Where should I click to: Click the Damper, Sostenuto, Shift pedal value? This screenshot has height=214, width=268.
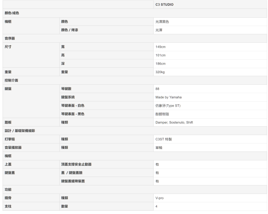pyautogui.click(x=174, y=122)
